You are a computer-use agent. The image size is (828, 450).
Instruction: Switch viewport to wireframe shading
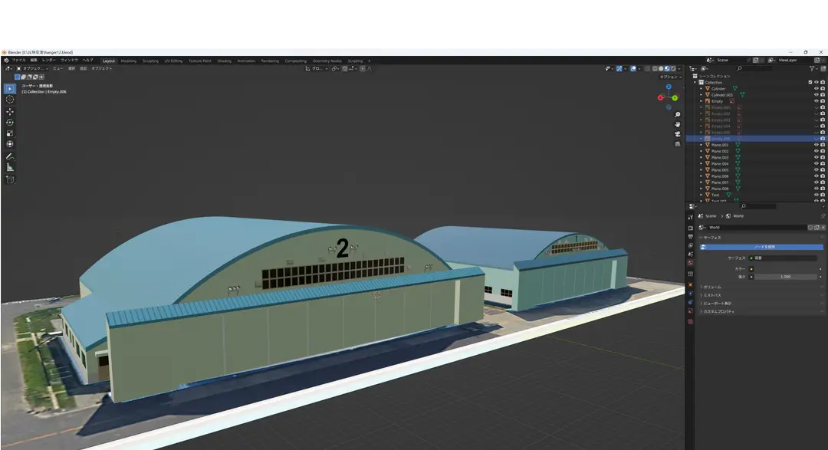coord(655,69)
